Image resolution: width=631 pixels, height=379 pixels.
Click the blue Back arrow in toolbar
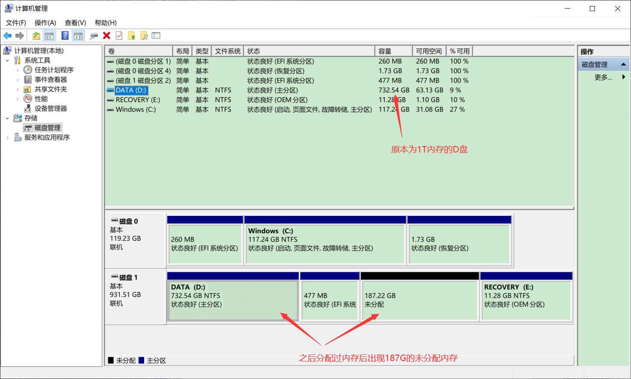pos(7,36)
